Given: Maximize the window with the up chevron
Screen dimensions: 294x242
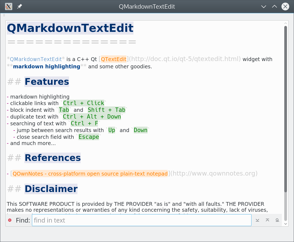Looking at the screenshot, I should click(x=275, y=6).
